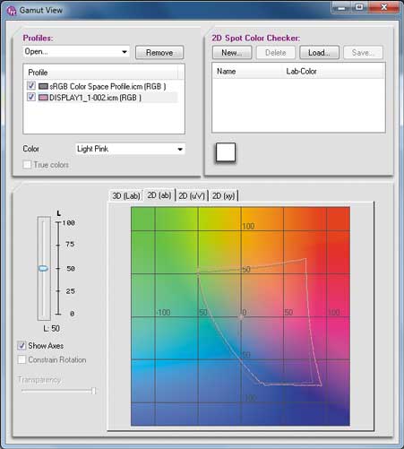
Task: Switch to the 3D (Lab) tab
Action: (126, 196)
